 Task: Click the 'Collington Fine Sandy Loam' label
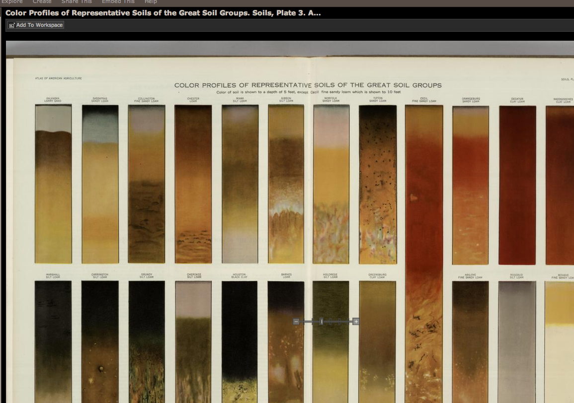click(x=147, y=100)
